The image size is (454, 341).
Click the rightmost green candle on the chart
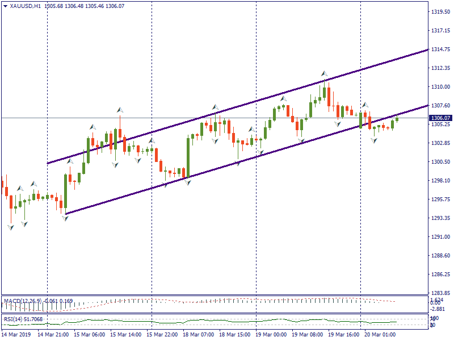(397, 119)
